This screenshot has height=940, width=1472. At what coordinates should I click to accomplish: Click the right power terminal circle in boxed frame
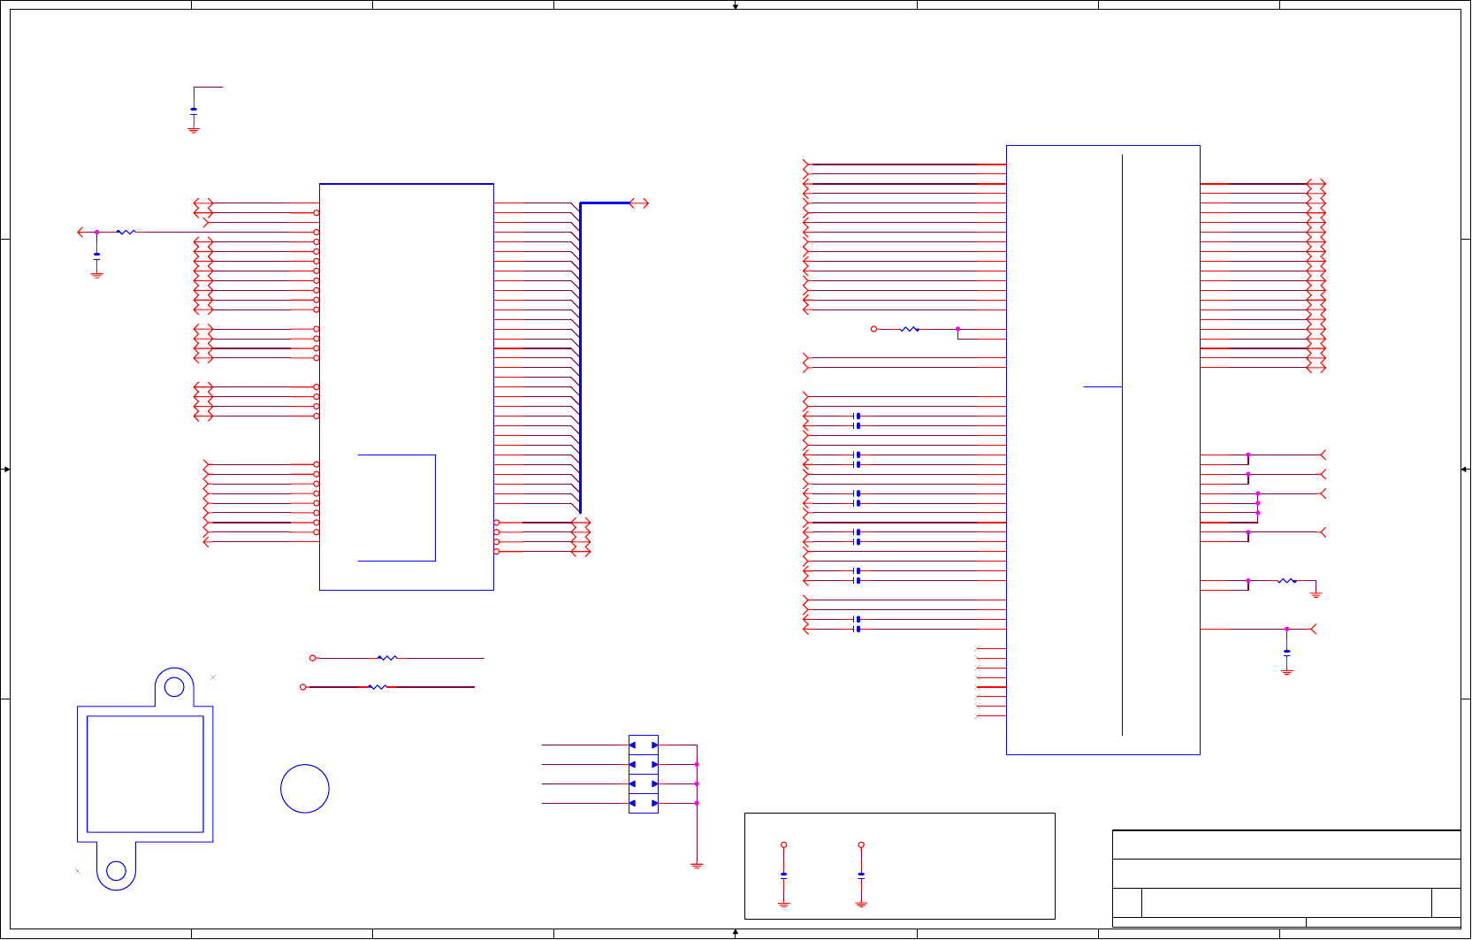861,845
